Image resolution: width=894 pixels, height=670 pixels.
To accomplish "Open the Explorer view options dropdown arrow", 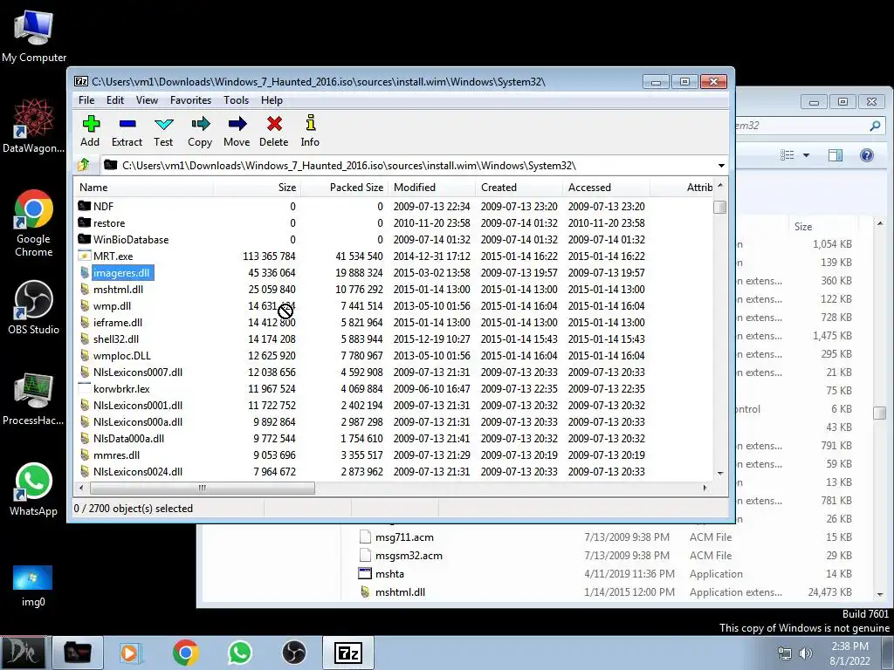I will point(806,155).
